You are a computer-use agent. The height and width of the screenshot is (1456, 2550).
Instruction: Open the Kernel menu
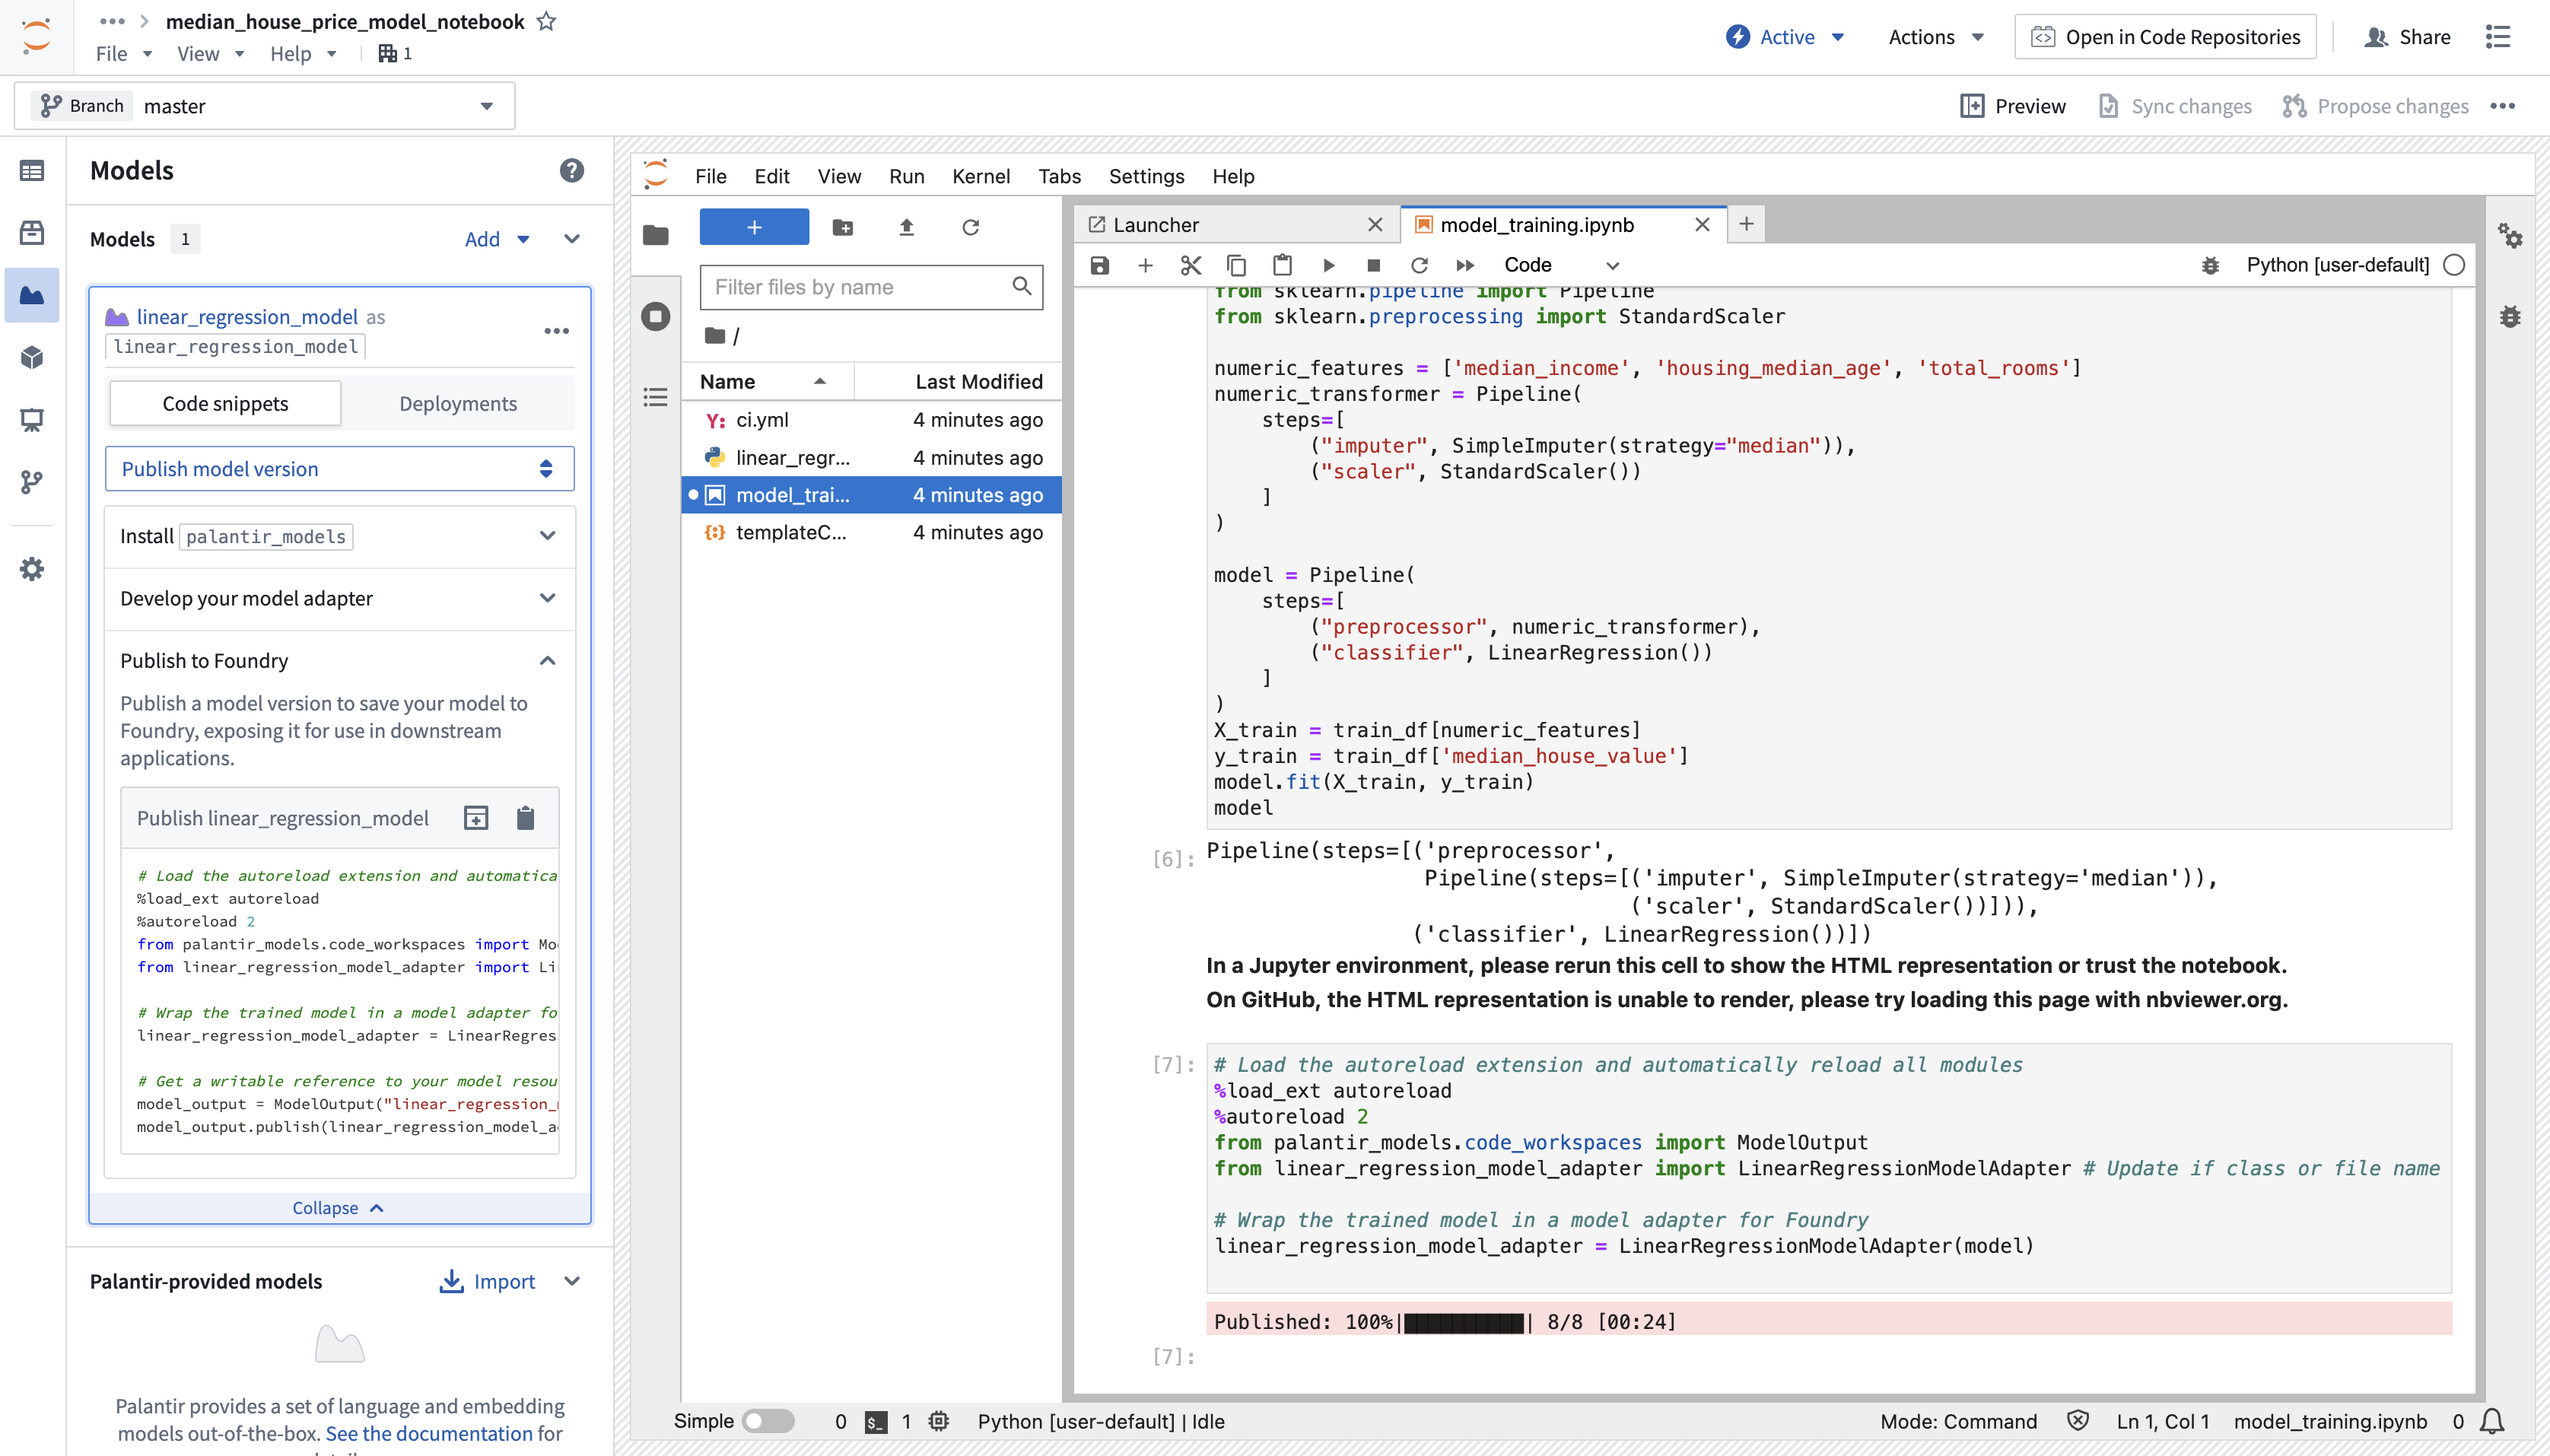[x=980, y=176]
